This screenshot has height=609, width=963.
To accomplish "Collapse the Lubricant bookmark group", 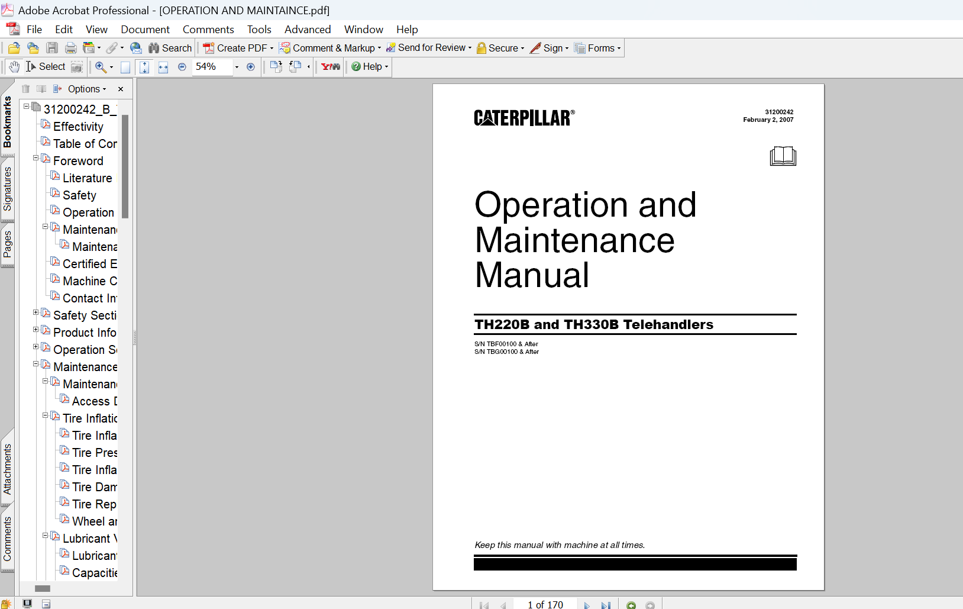I will pos(45,536).
